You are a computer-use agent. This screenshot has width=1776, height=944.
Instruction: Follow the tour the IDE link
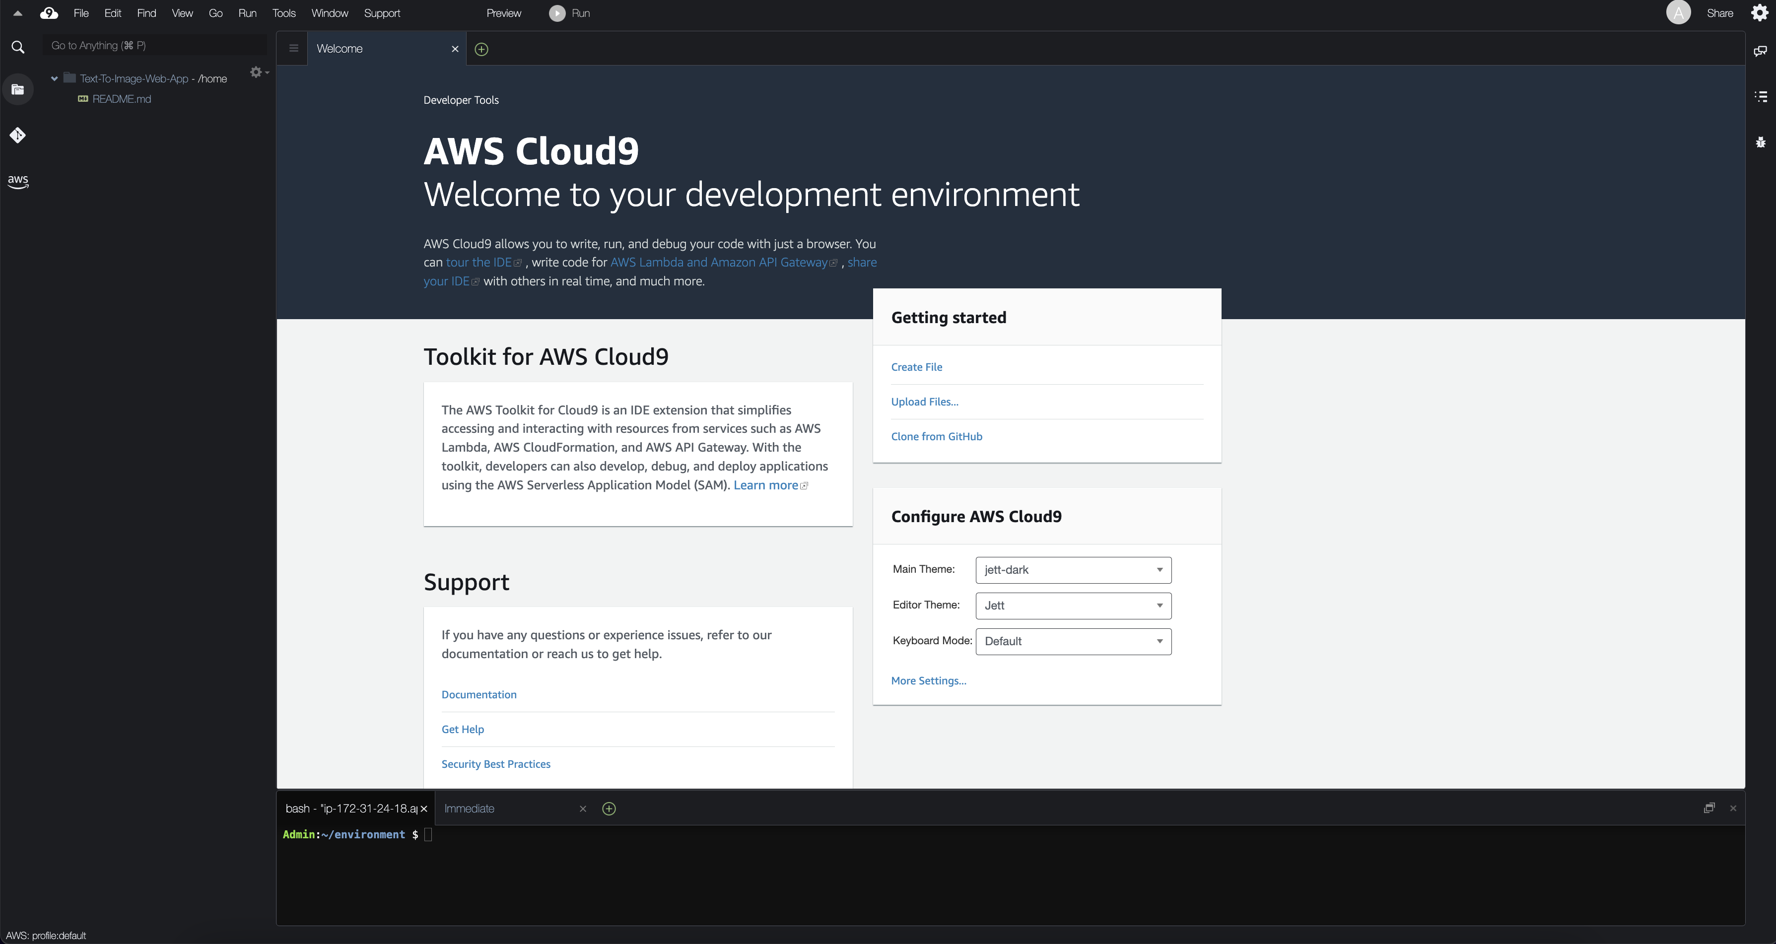[x=483, y=262]
